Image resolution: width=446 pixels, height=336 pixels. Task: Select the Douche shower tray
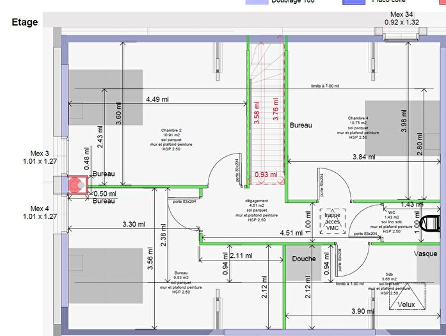pyautogui.click(x=305, y=263)
